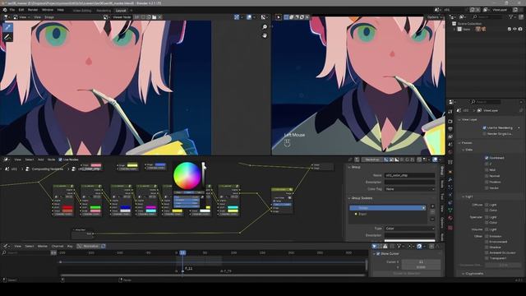Click the current frame 11 marker in timeline

(182, 252)
